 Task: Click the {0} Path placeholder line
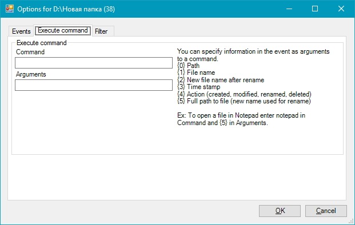[189, 66]
